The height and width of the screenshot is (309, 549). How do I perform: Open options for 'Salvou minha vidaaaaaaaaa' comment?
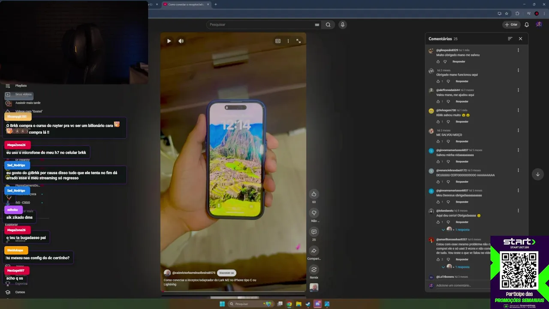518,150
